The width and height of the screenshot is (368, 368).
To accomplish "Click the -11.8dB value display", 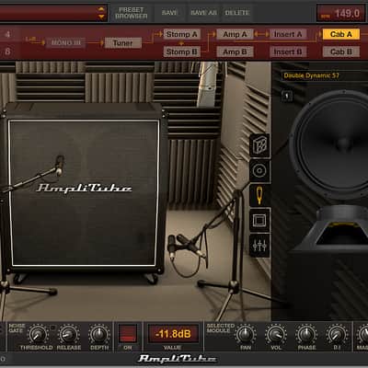I will (x=173, y=334).
